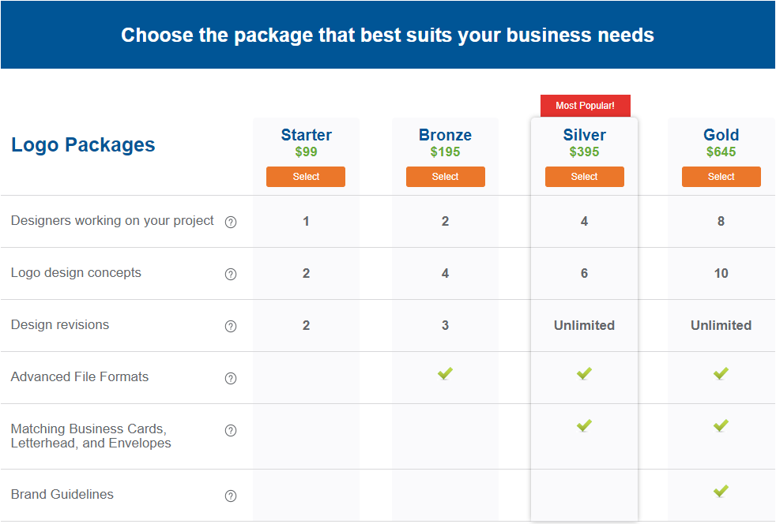Click the red Most Popular badge
Viewport: 776px width, 524px height.
tap(585, 106)
